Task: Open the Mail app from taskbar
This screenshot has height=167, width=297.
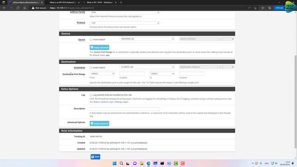Action: click(x=155, y=163)
